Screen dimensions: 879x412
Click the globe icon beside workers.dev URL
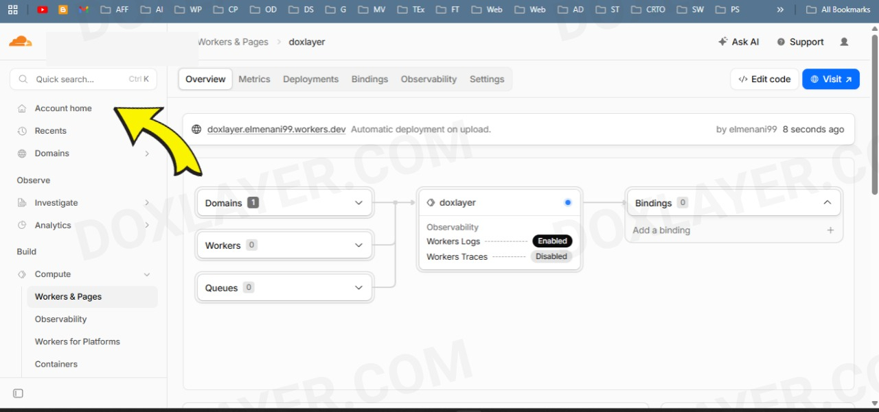tap(196, 129)
